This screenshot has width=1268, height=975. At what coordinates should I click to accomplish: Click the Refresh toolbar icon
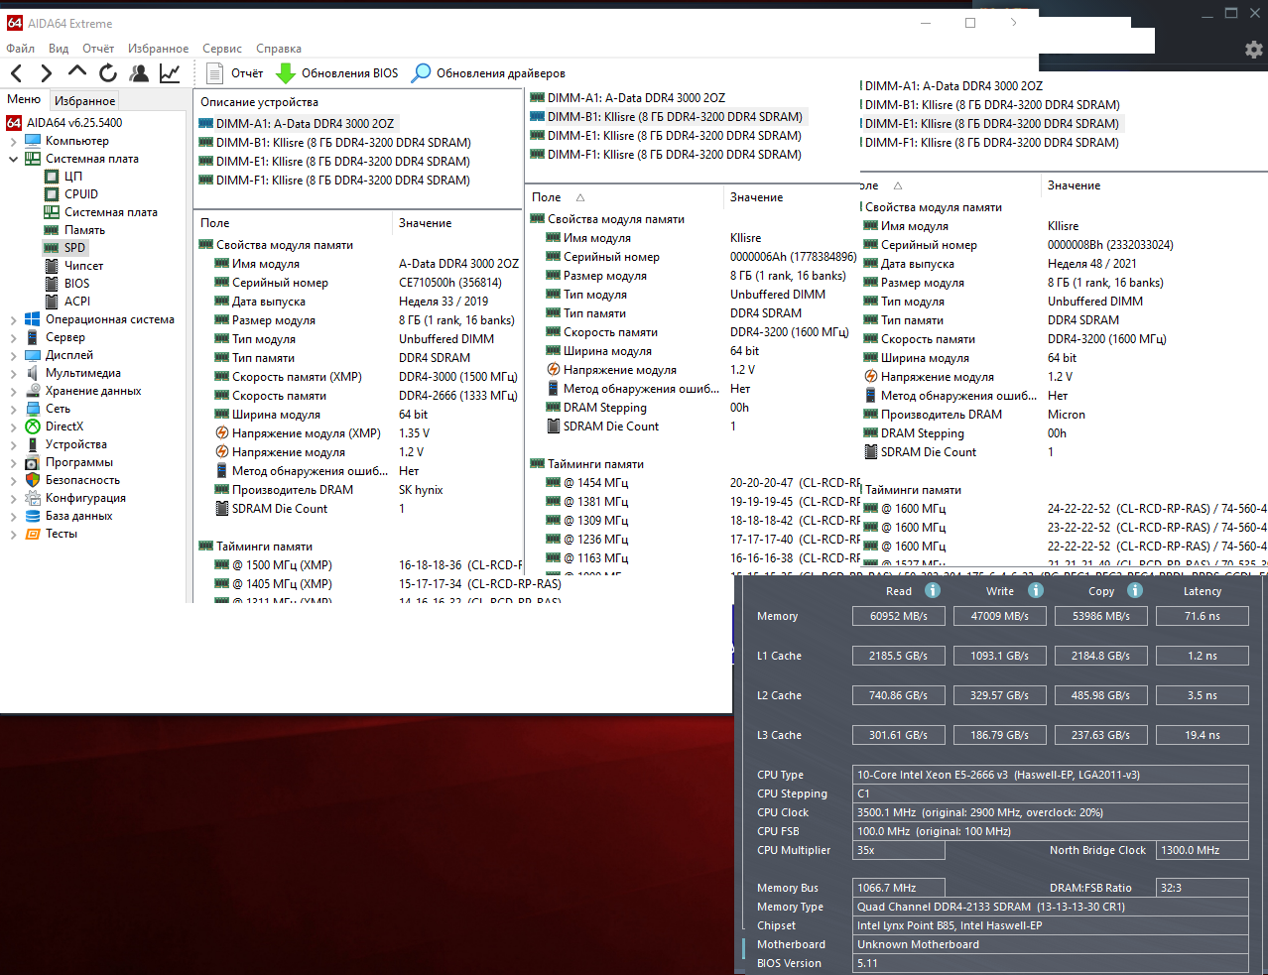tap(108, 72)
